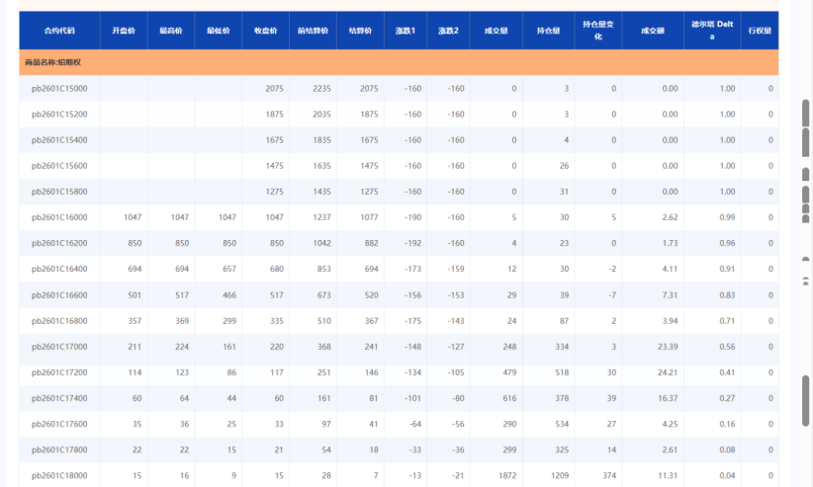Click open interest 31 in pb2601C15800 row

[564, 192]
